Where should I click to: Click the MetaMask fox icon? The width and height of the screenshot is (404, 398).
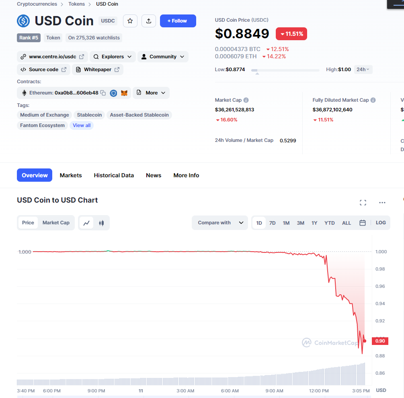124,93
